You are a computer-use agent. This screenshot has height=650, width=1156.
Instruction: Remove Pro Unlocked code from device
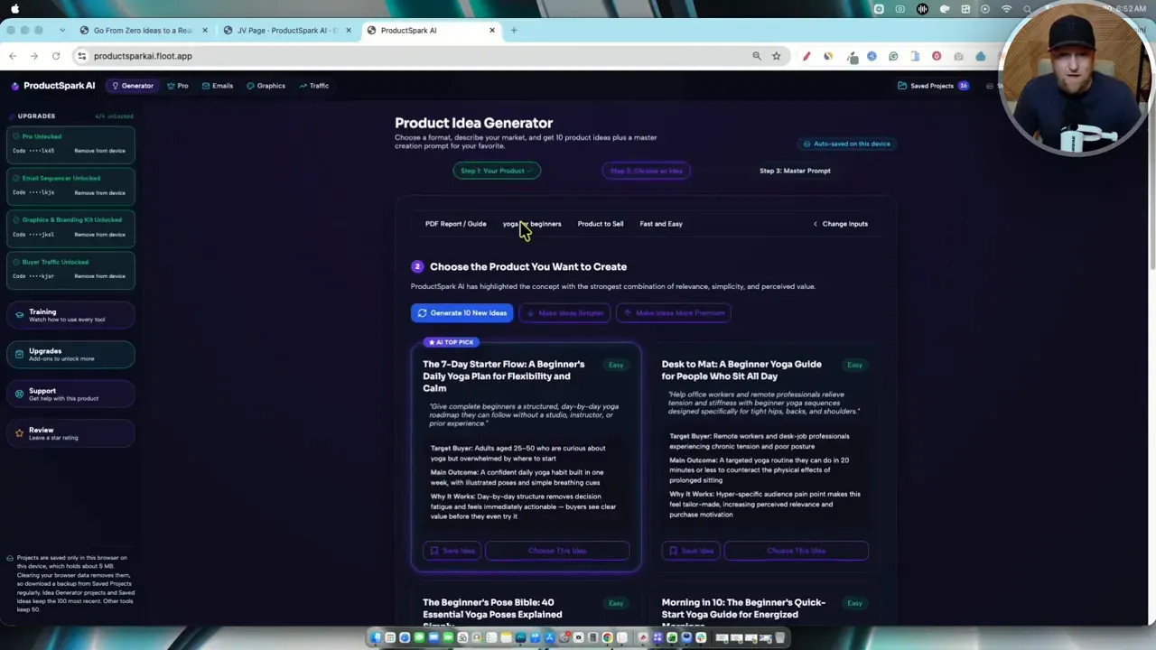pyautogui.click(x=99, y=151)
